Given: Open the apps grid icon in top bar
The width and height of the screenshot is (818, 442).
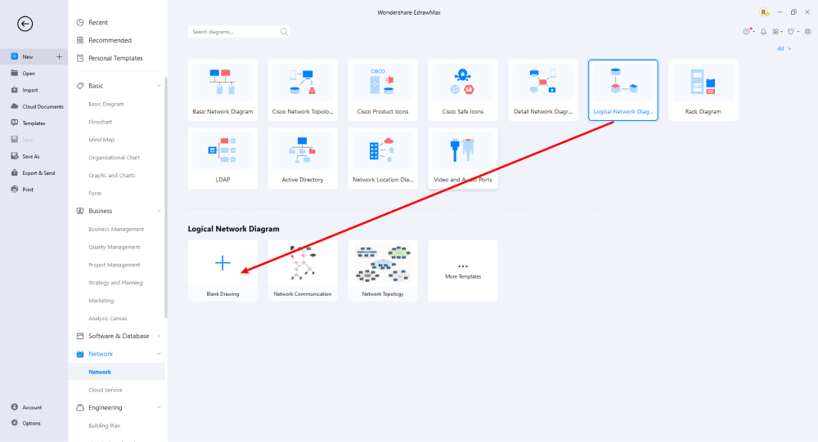Looking at the screenshot, I should pyautogui.click(x=775, y=32).
